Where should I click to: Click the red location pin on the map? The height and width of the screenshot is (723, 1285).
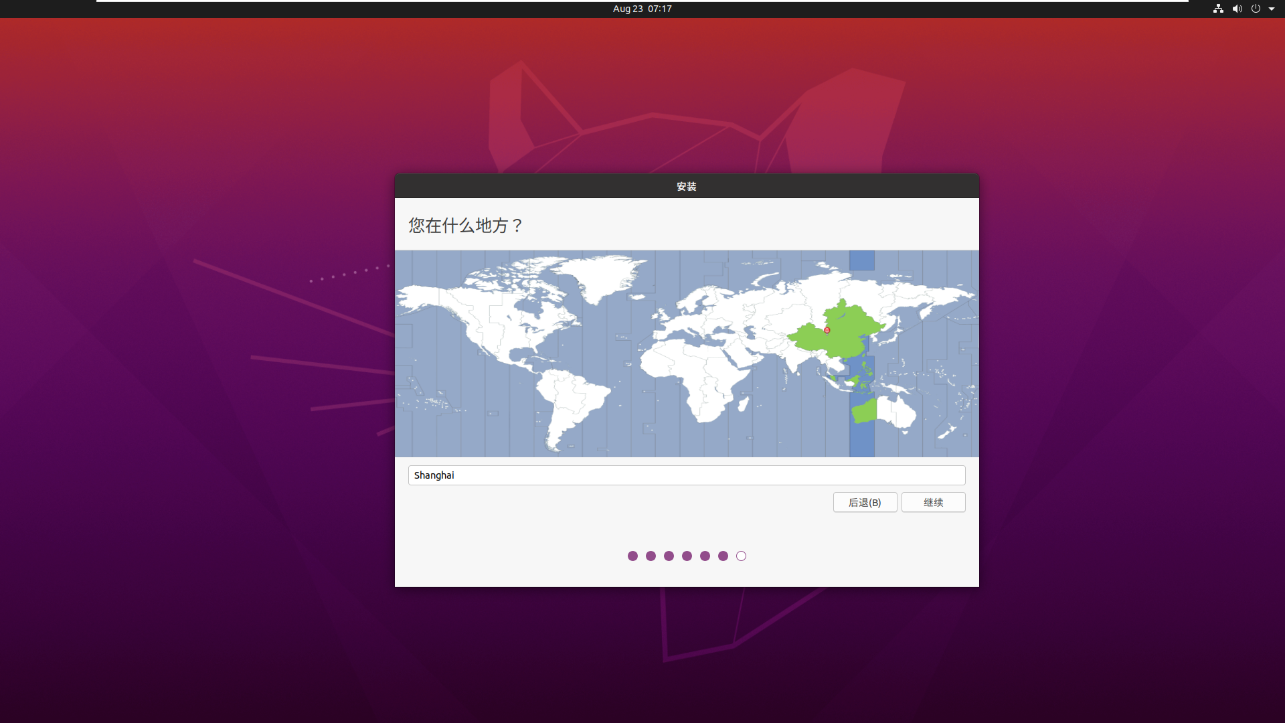[x=827, y=330]
